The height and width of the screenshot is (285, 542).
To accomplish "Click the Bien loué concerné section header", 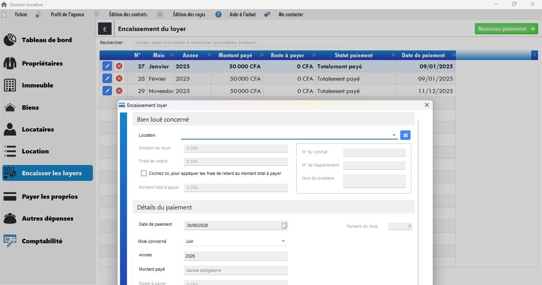I will coord(274,119).
